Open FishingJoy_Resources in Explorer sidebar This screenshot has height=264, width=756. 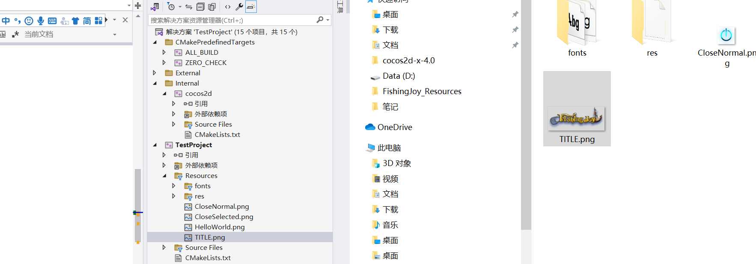[422, 91]
